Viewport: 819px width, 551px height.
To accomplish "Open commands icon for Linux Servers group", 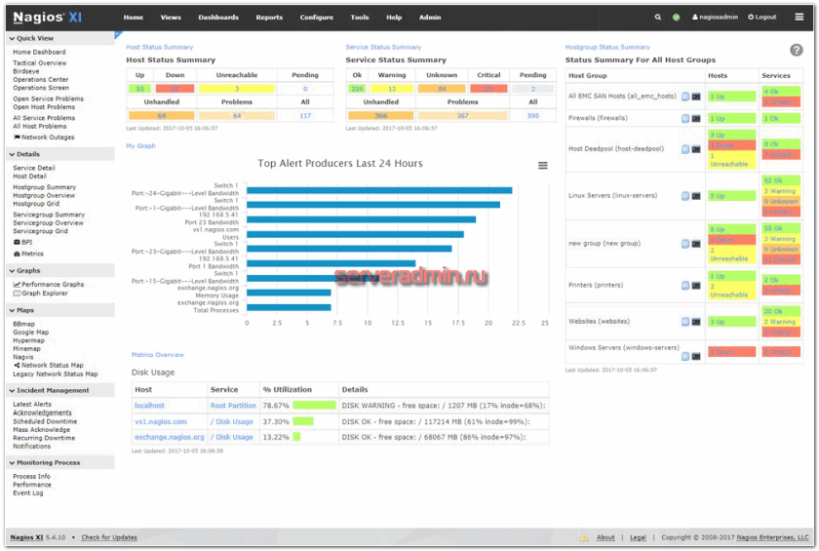I will tap(696, 196).
